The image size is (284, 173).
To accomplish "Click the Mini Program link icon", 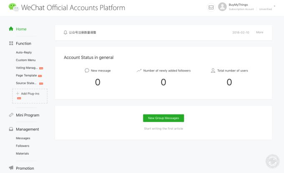I will (x=11, y=115).
